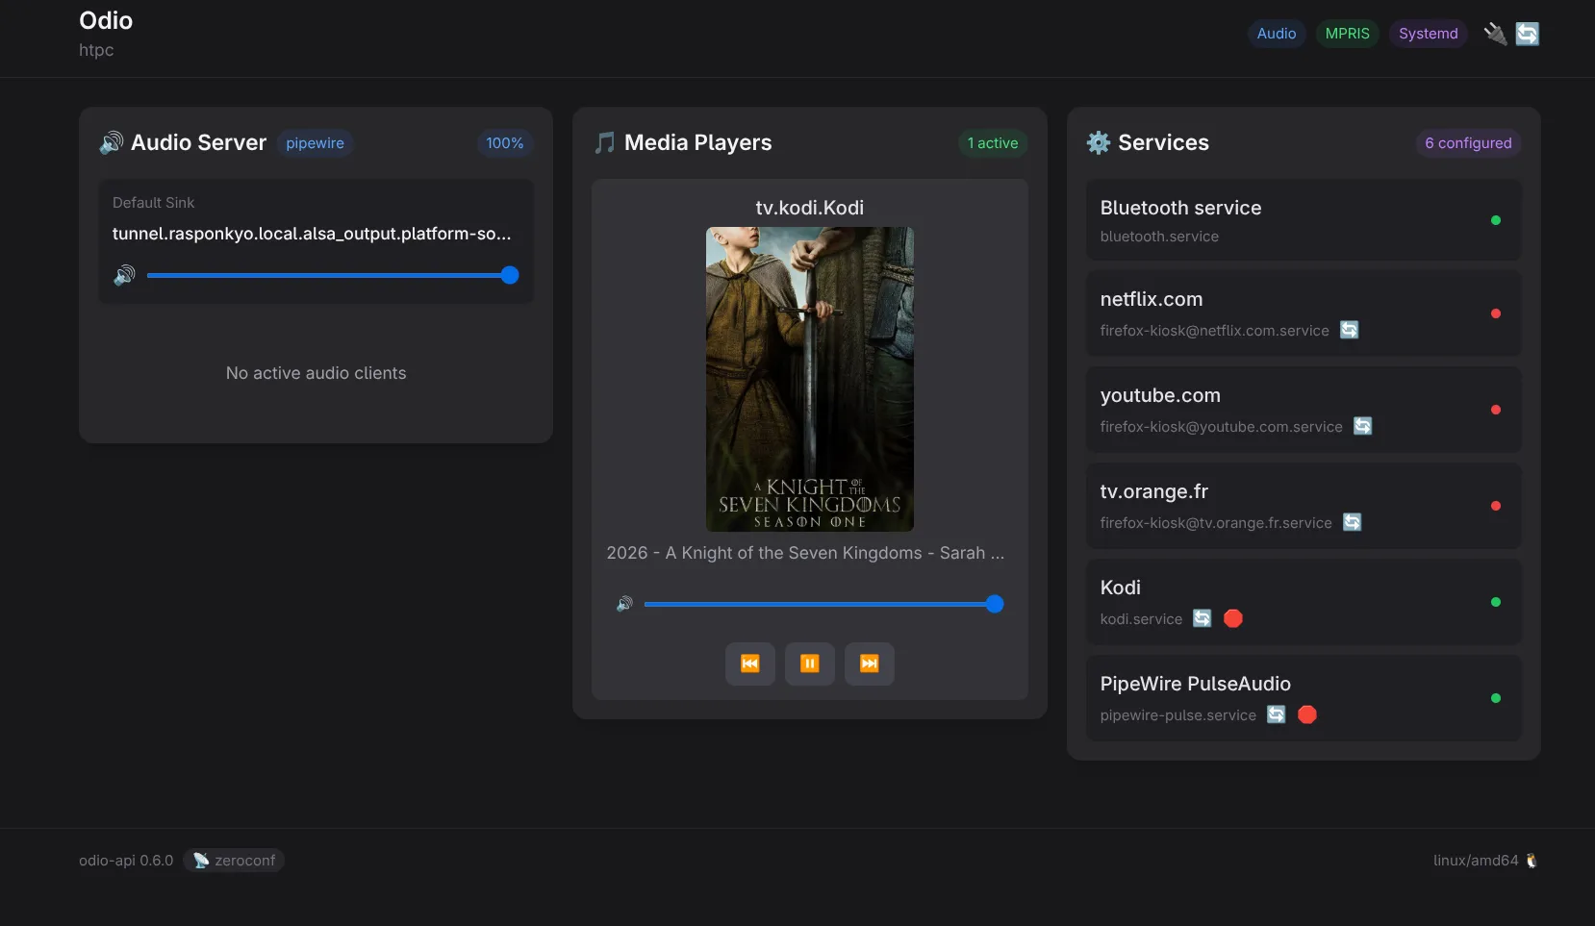Click the plug connection icon in the header
Image resolution: width=1595 pixels, height=926 pixels.
[x=1494, y=34]
